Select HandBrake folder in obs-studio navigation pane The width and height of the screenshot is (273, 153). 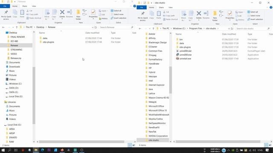(x=154, y=64)
